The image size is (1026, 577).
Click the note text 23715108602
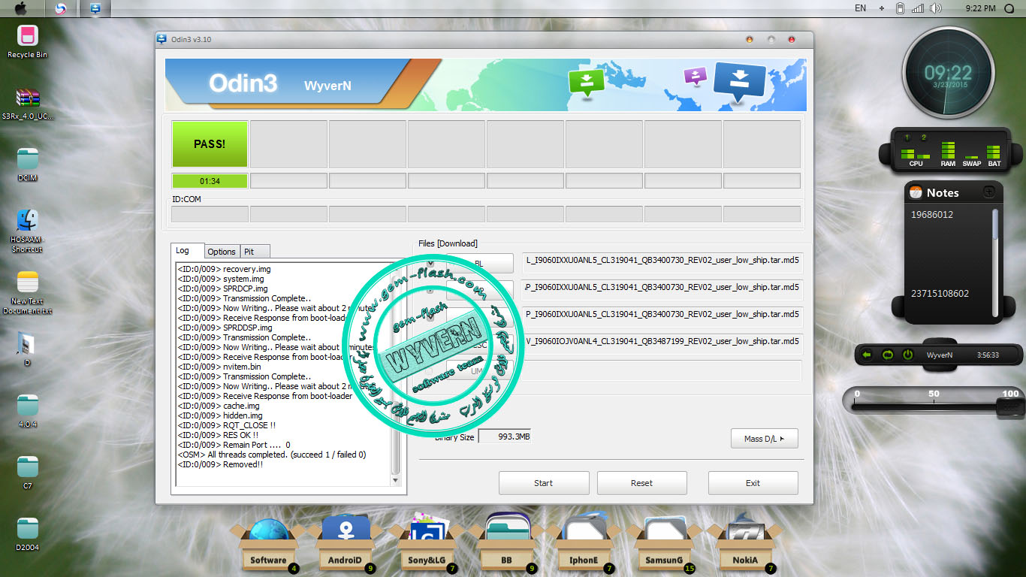[x=940, y=294]
